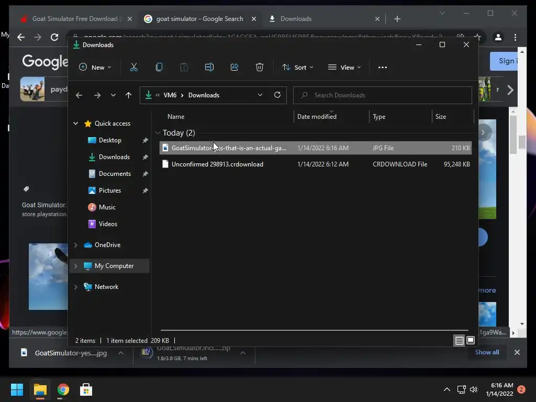Screen dimensions: 536x402
Task: Show hidden system tray icons
Action: [x=447, y=389]
